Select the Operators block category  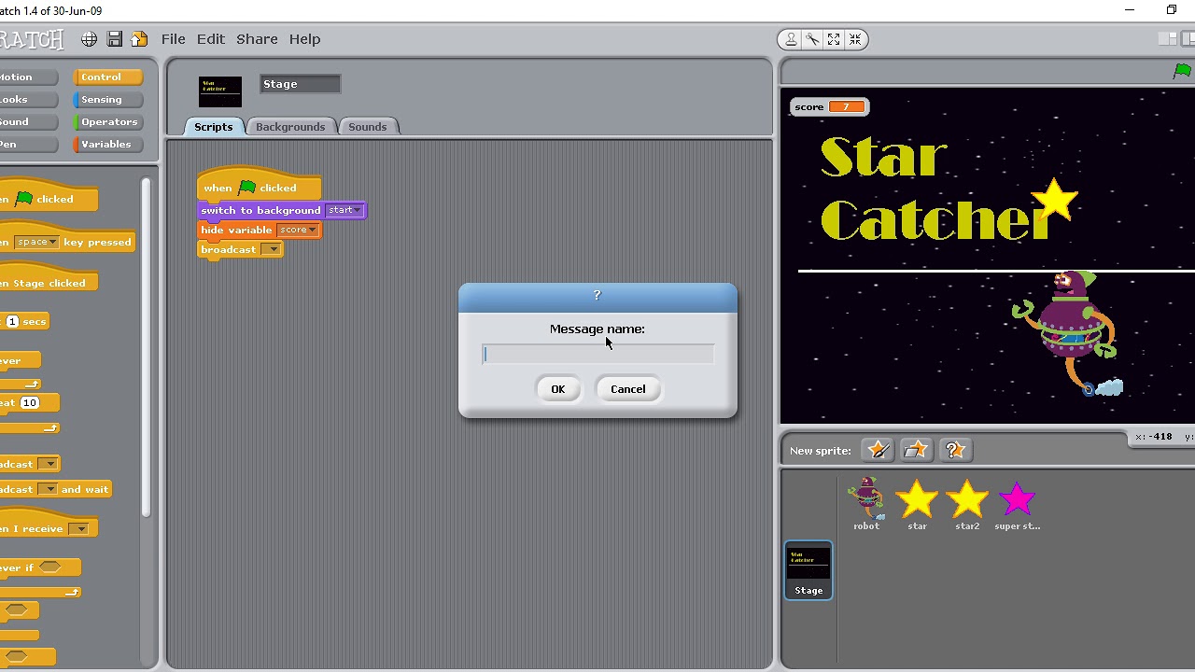pyautogui.click(x=108, y=122)
